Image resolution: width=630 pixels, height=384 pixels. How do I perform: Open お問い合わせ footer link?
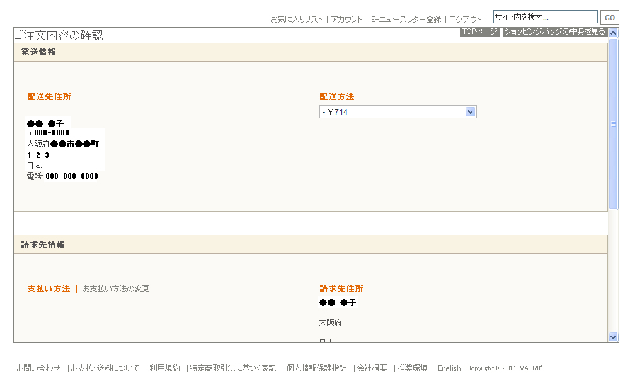point(38,368)
